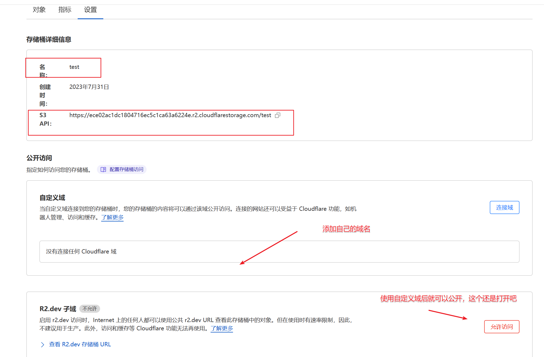Viewport: 544px width, 357px height.
Task: Click the book icon beside 配置存储桶访问
Action: [x=103, y=169]
